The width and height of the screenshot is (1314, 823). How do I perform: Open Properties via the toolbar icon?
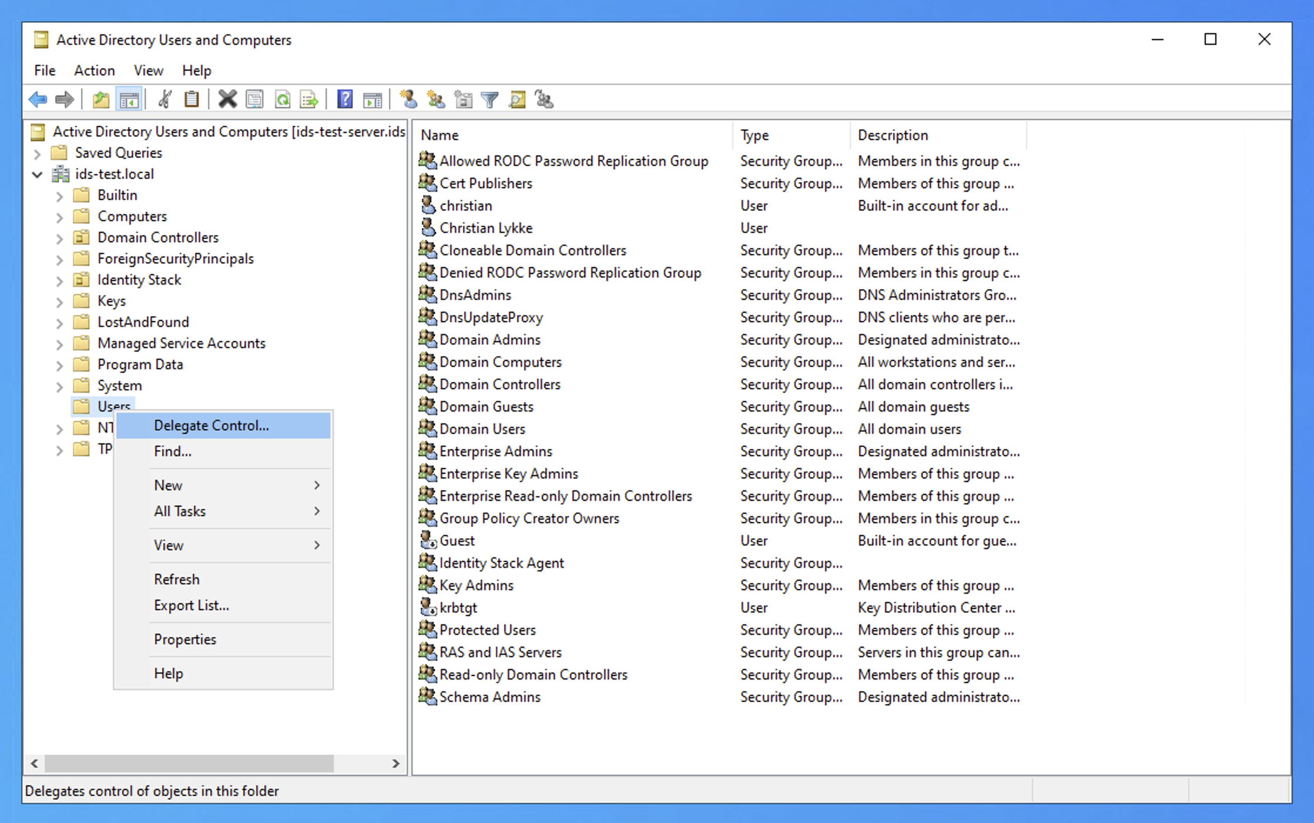[x=254, y=99]
